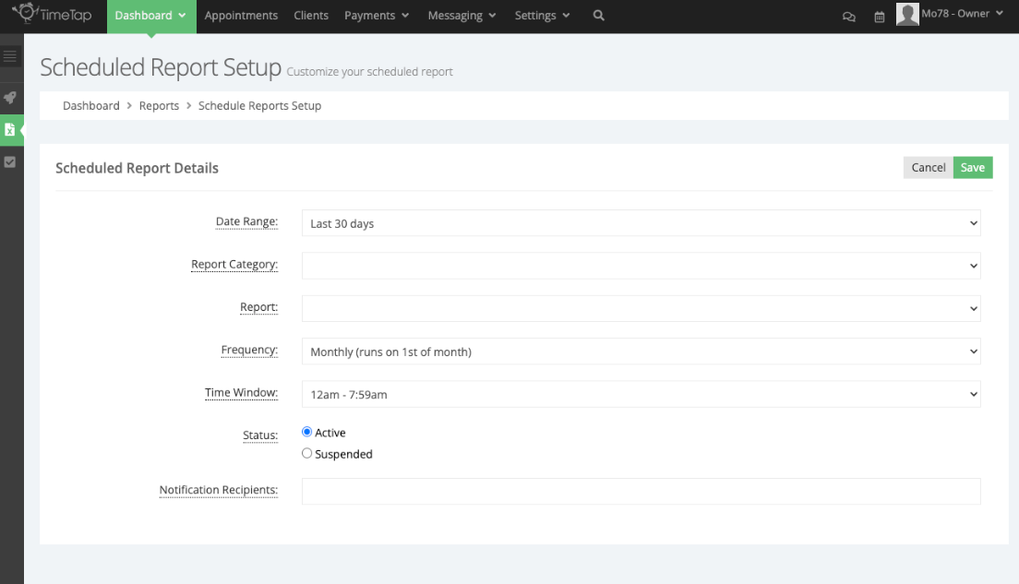Click the Reports breadcrumb link
1019x584 pixels.
[x=159, y=105]
